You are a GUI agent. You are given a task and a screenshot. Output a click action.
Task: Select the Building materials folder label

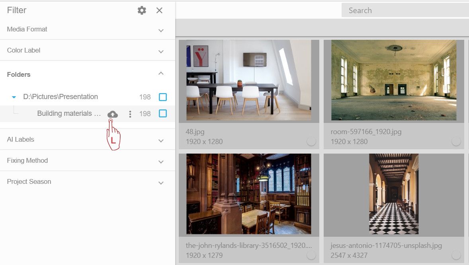coord(69,114)
